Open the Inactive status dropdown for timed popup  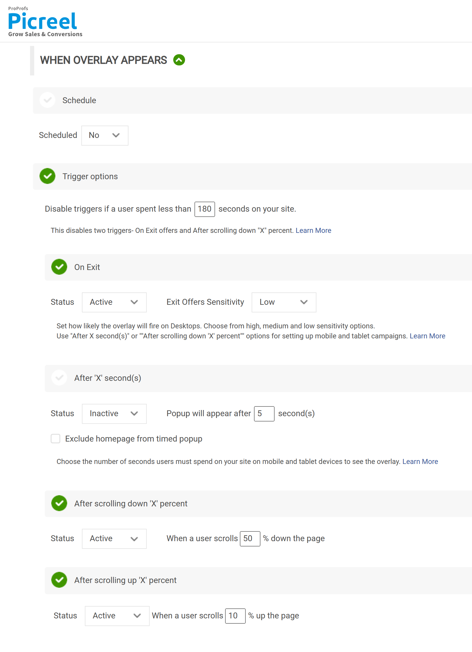click(x=114, y=414)
